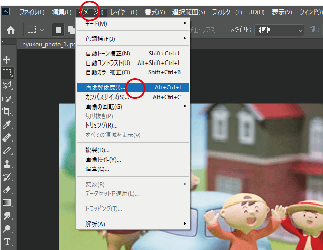
Task: Select the Clone Stamp tool
Action: 7,164
